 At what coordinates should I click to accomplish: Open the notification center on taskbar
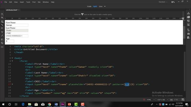[187, 104]
